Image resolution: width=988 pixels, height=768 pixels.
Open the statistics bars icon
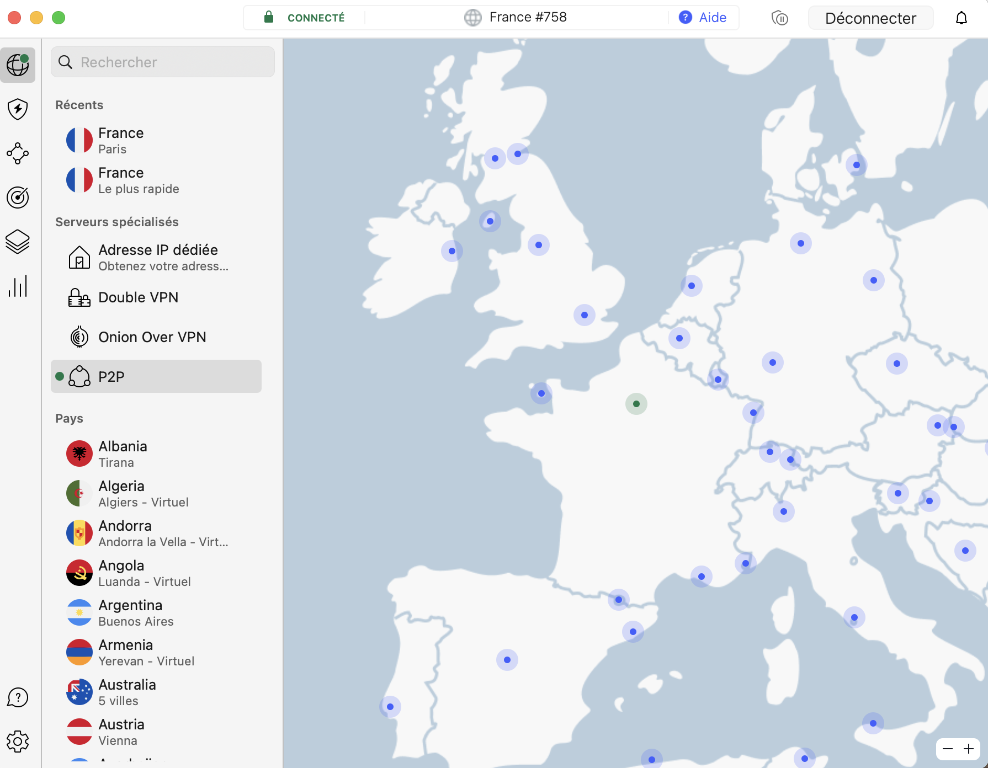pyautogui.click(x=18, y=286)
